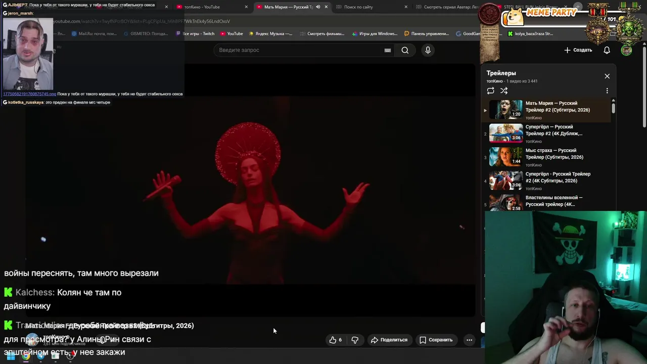Dislike the video with thumbs-down button

pos(355,340)
